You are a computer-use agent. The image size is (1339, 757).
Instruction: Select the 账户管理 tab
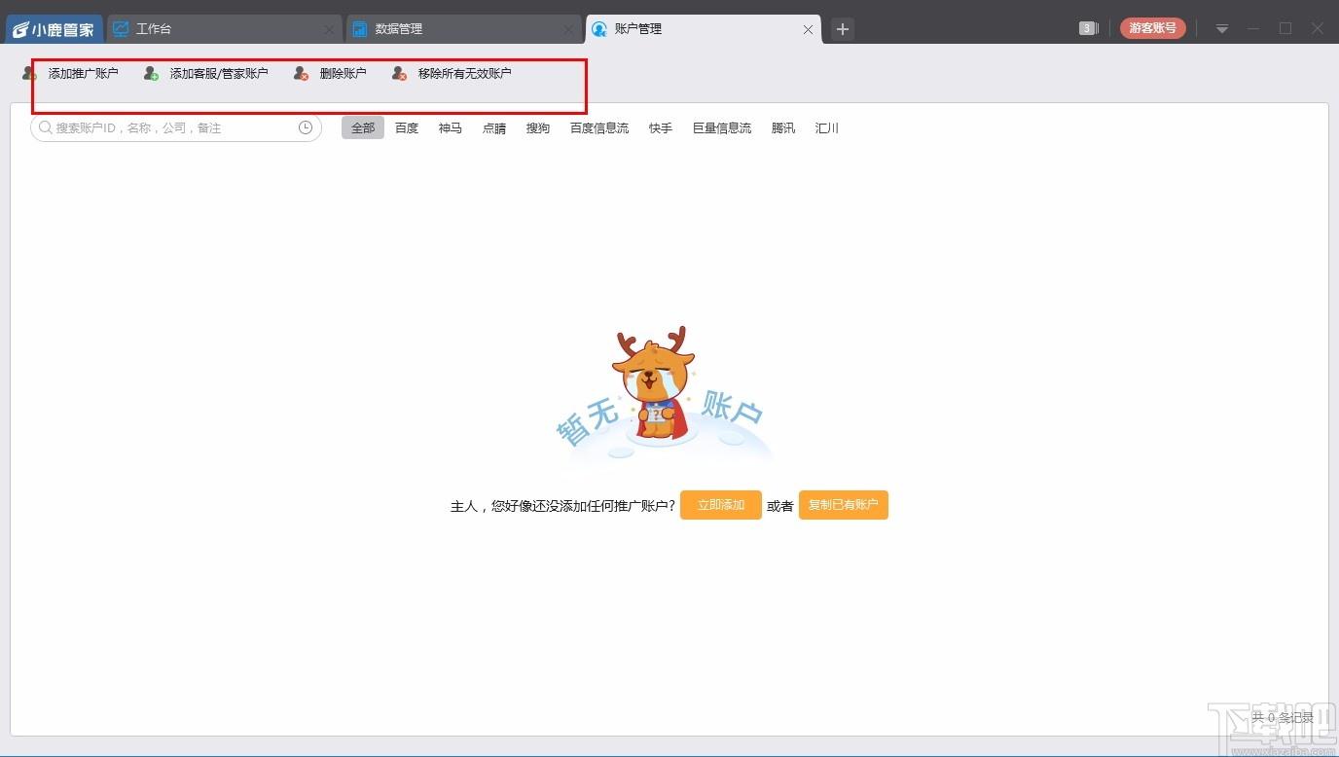704,29
